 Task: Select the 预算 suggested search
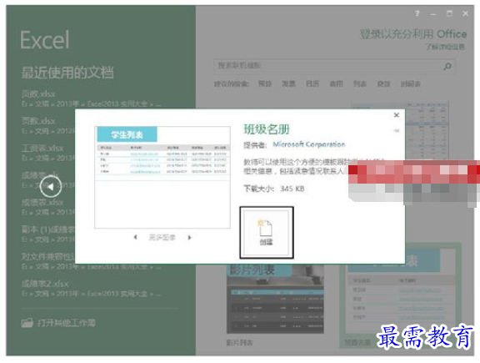pos(265,83)
